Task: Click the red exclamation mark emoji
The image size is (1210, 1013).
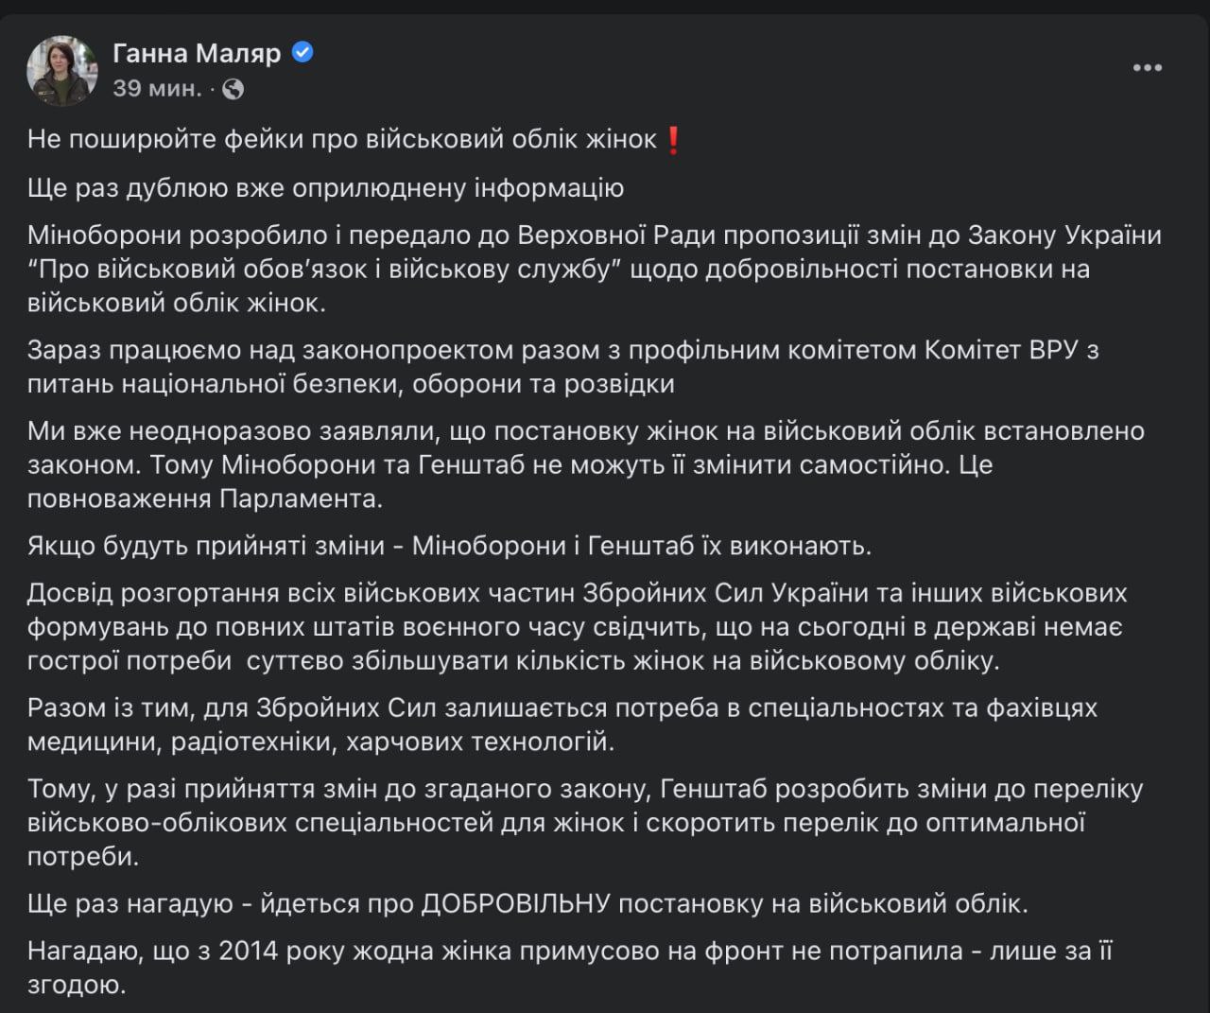Action: tap(673, 140)
